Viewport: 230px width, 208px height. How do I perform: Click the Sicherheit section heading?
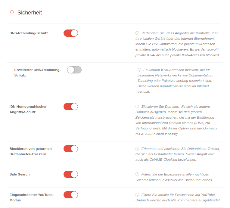(30, 13)
